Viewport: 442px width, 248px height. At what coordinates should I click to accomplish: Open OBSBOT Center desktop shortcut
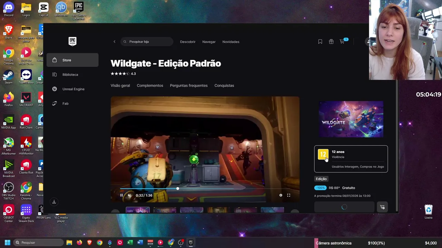9,214
